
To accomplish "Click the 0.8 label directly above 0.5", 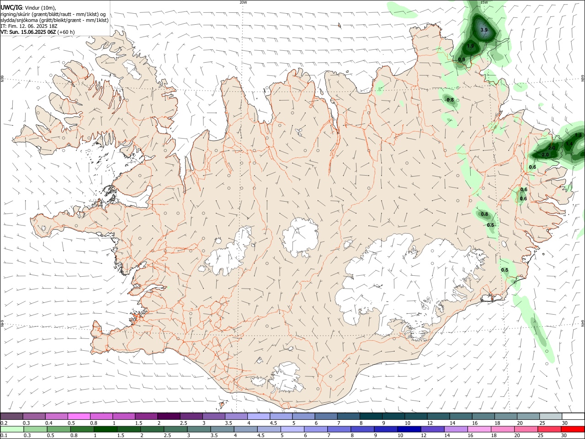I will pyautogui.click(x=484, y=214).
